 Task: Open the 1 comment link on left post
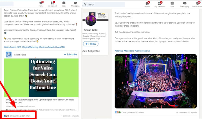point(66,116)
